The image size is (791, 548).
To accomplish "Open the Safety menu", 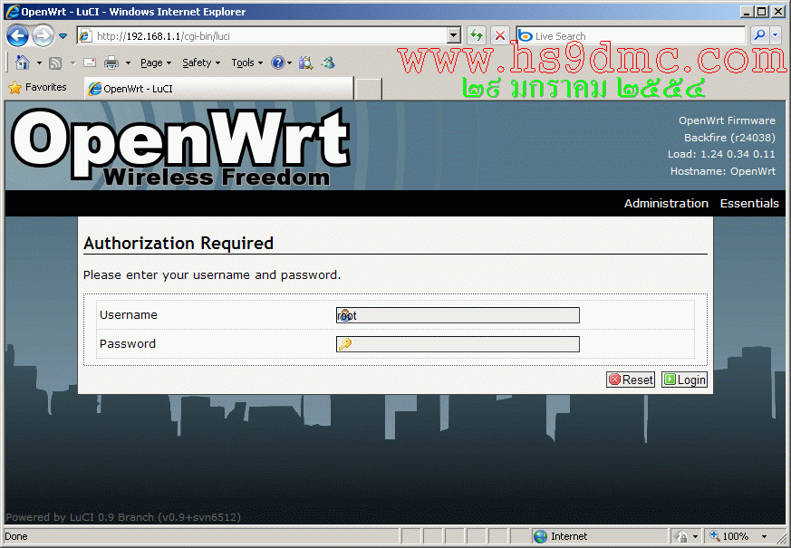I will click(201, 62).
